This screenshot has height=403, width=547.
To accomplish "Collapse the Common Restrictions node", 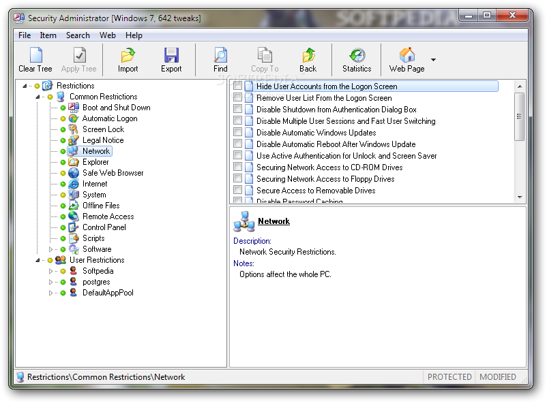I will pyautogui.click(x=38, y=97).
